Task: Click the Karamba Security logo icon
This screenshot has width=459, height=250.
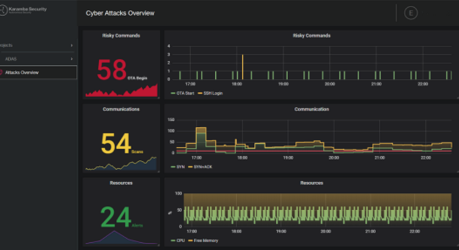Action: click(x=5, y=11)
